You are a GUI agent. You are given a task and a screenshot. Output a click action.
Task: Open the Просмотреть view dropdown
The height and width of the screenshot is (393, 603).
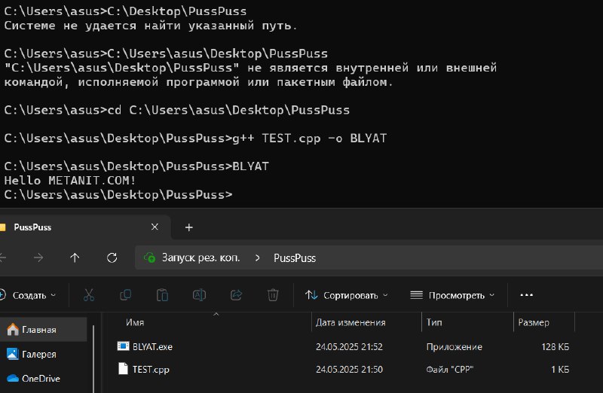pos(452,295)
